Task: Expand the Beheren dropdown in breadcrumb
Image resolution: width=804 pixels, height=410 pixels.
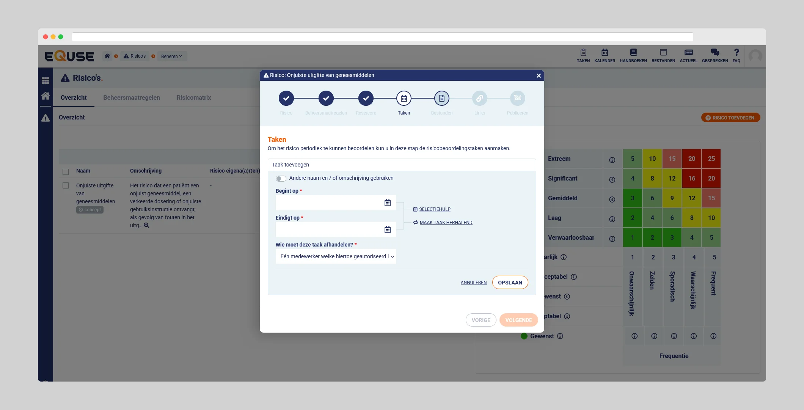Action: [171, 56]
